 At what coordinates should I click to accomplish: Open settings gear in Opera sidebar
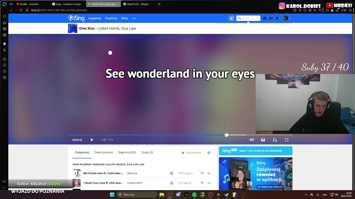[4, 77]
